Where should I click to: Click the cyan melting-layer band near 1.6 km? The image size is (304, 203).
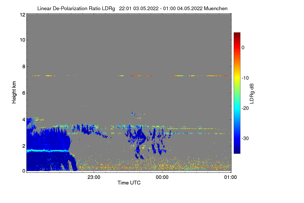[48, 150]
